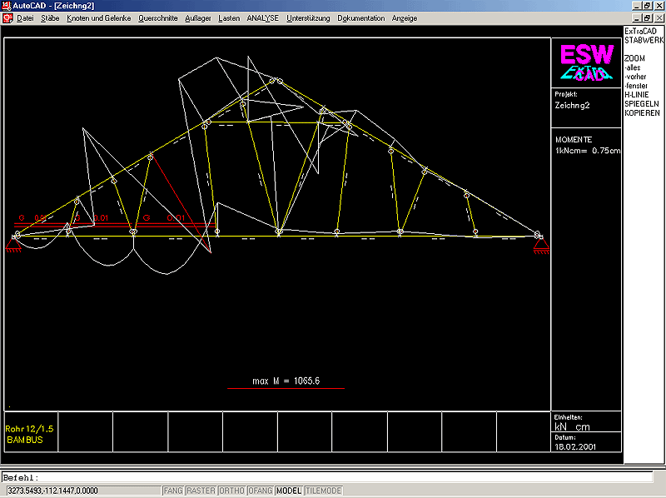The height and width of the screenshot is (498, 666).
Task: Click STABWERK in side menu
Action: (x=644, y=40)
